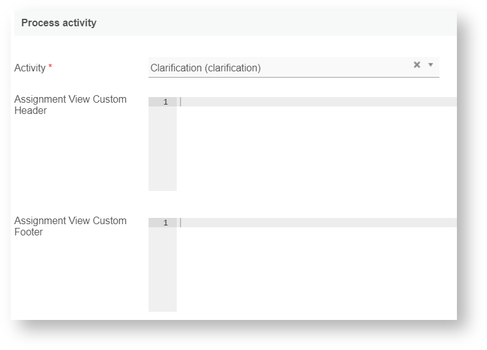Image resolution: width=487 pixels, height=350 pixels.
Task: Click empty gutter below line 1 in Header editor
Action: (x=162, y=150)
